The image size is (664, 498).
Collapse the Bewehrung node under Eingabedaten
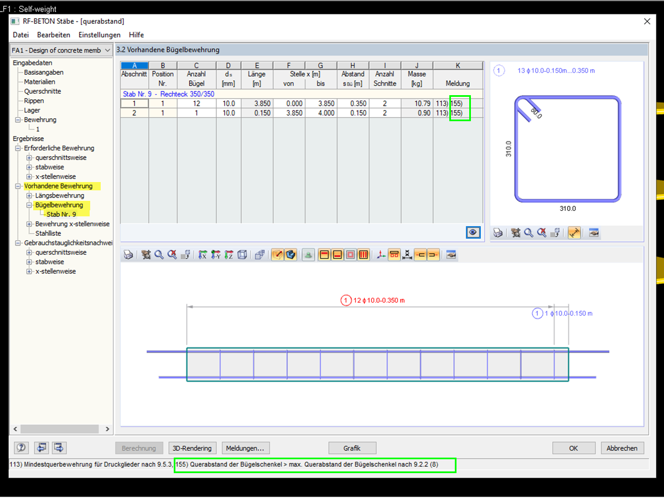click(18, 120)
